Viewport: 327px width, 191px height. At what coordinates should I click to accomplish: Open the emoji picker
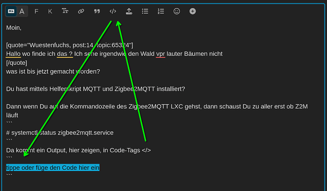pyautogui.click(x=177, y=11)
